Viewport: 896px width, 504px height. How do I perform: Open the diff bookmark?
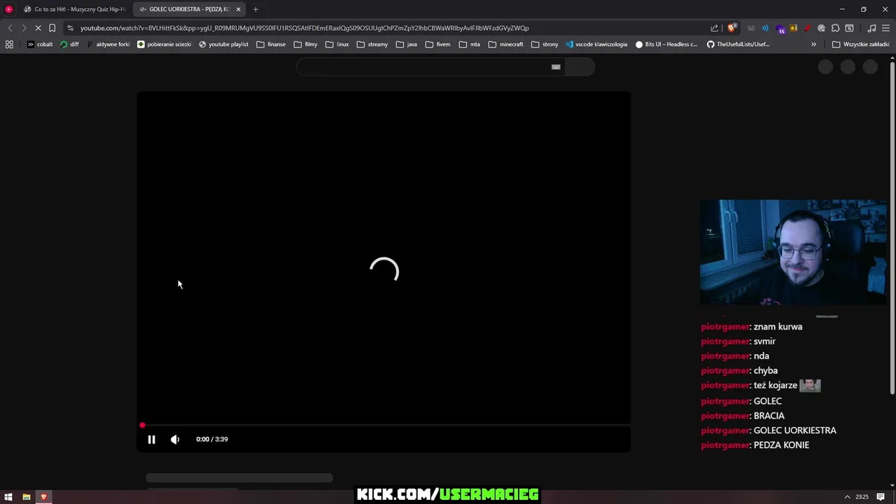pyautogui.click(x=70, y=44)
